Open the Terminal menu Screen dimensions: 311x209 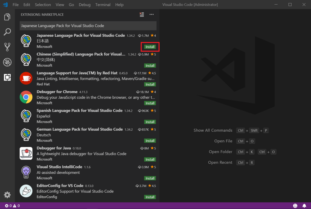tap(103, 5)
